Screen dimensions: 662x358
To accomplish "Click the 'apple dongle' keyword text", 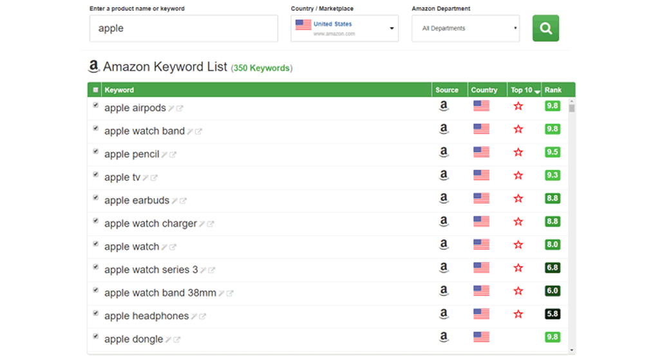I will tap(133, 339).
